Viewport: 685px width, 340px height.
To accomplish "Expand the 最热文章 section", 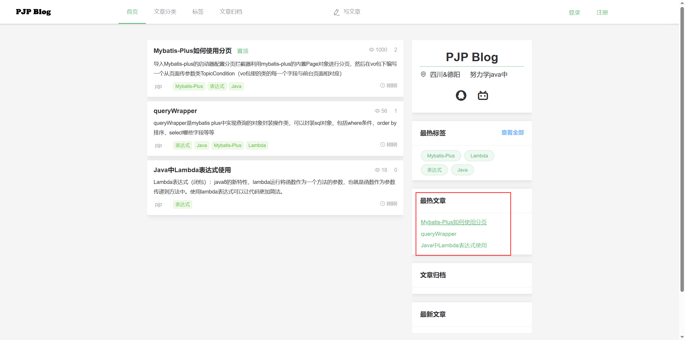I will [x=432, y=201].
